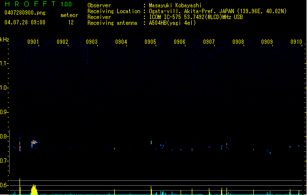The height and width of the screenshot is (195, 307).
Task: Click the ICOM IC-575 receiver text
Action: coord(196,17)
